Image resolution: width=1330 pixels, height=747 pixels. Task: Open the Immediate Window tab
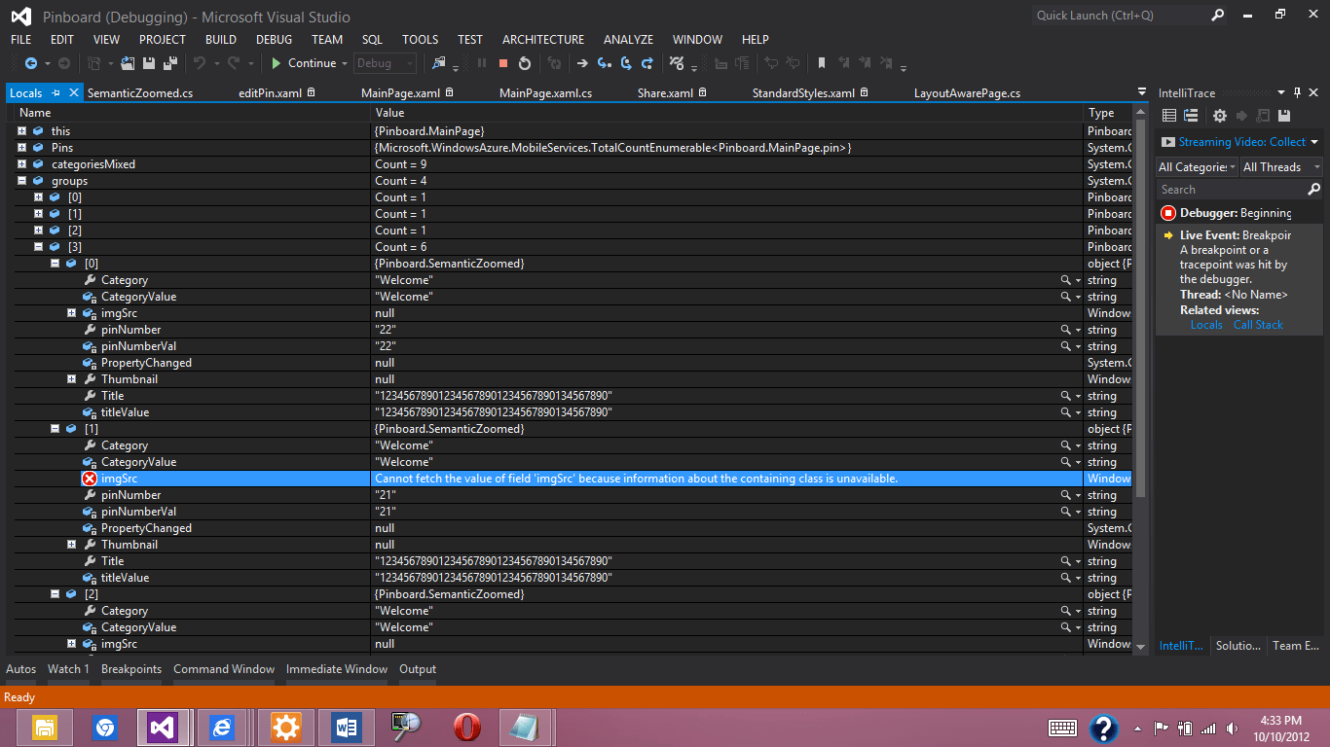(x=337, y=669)
